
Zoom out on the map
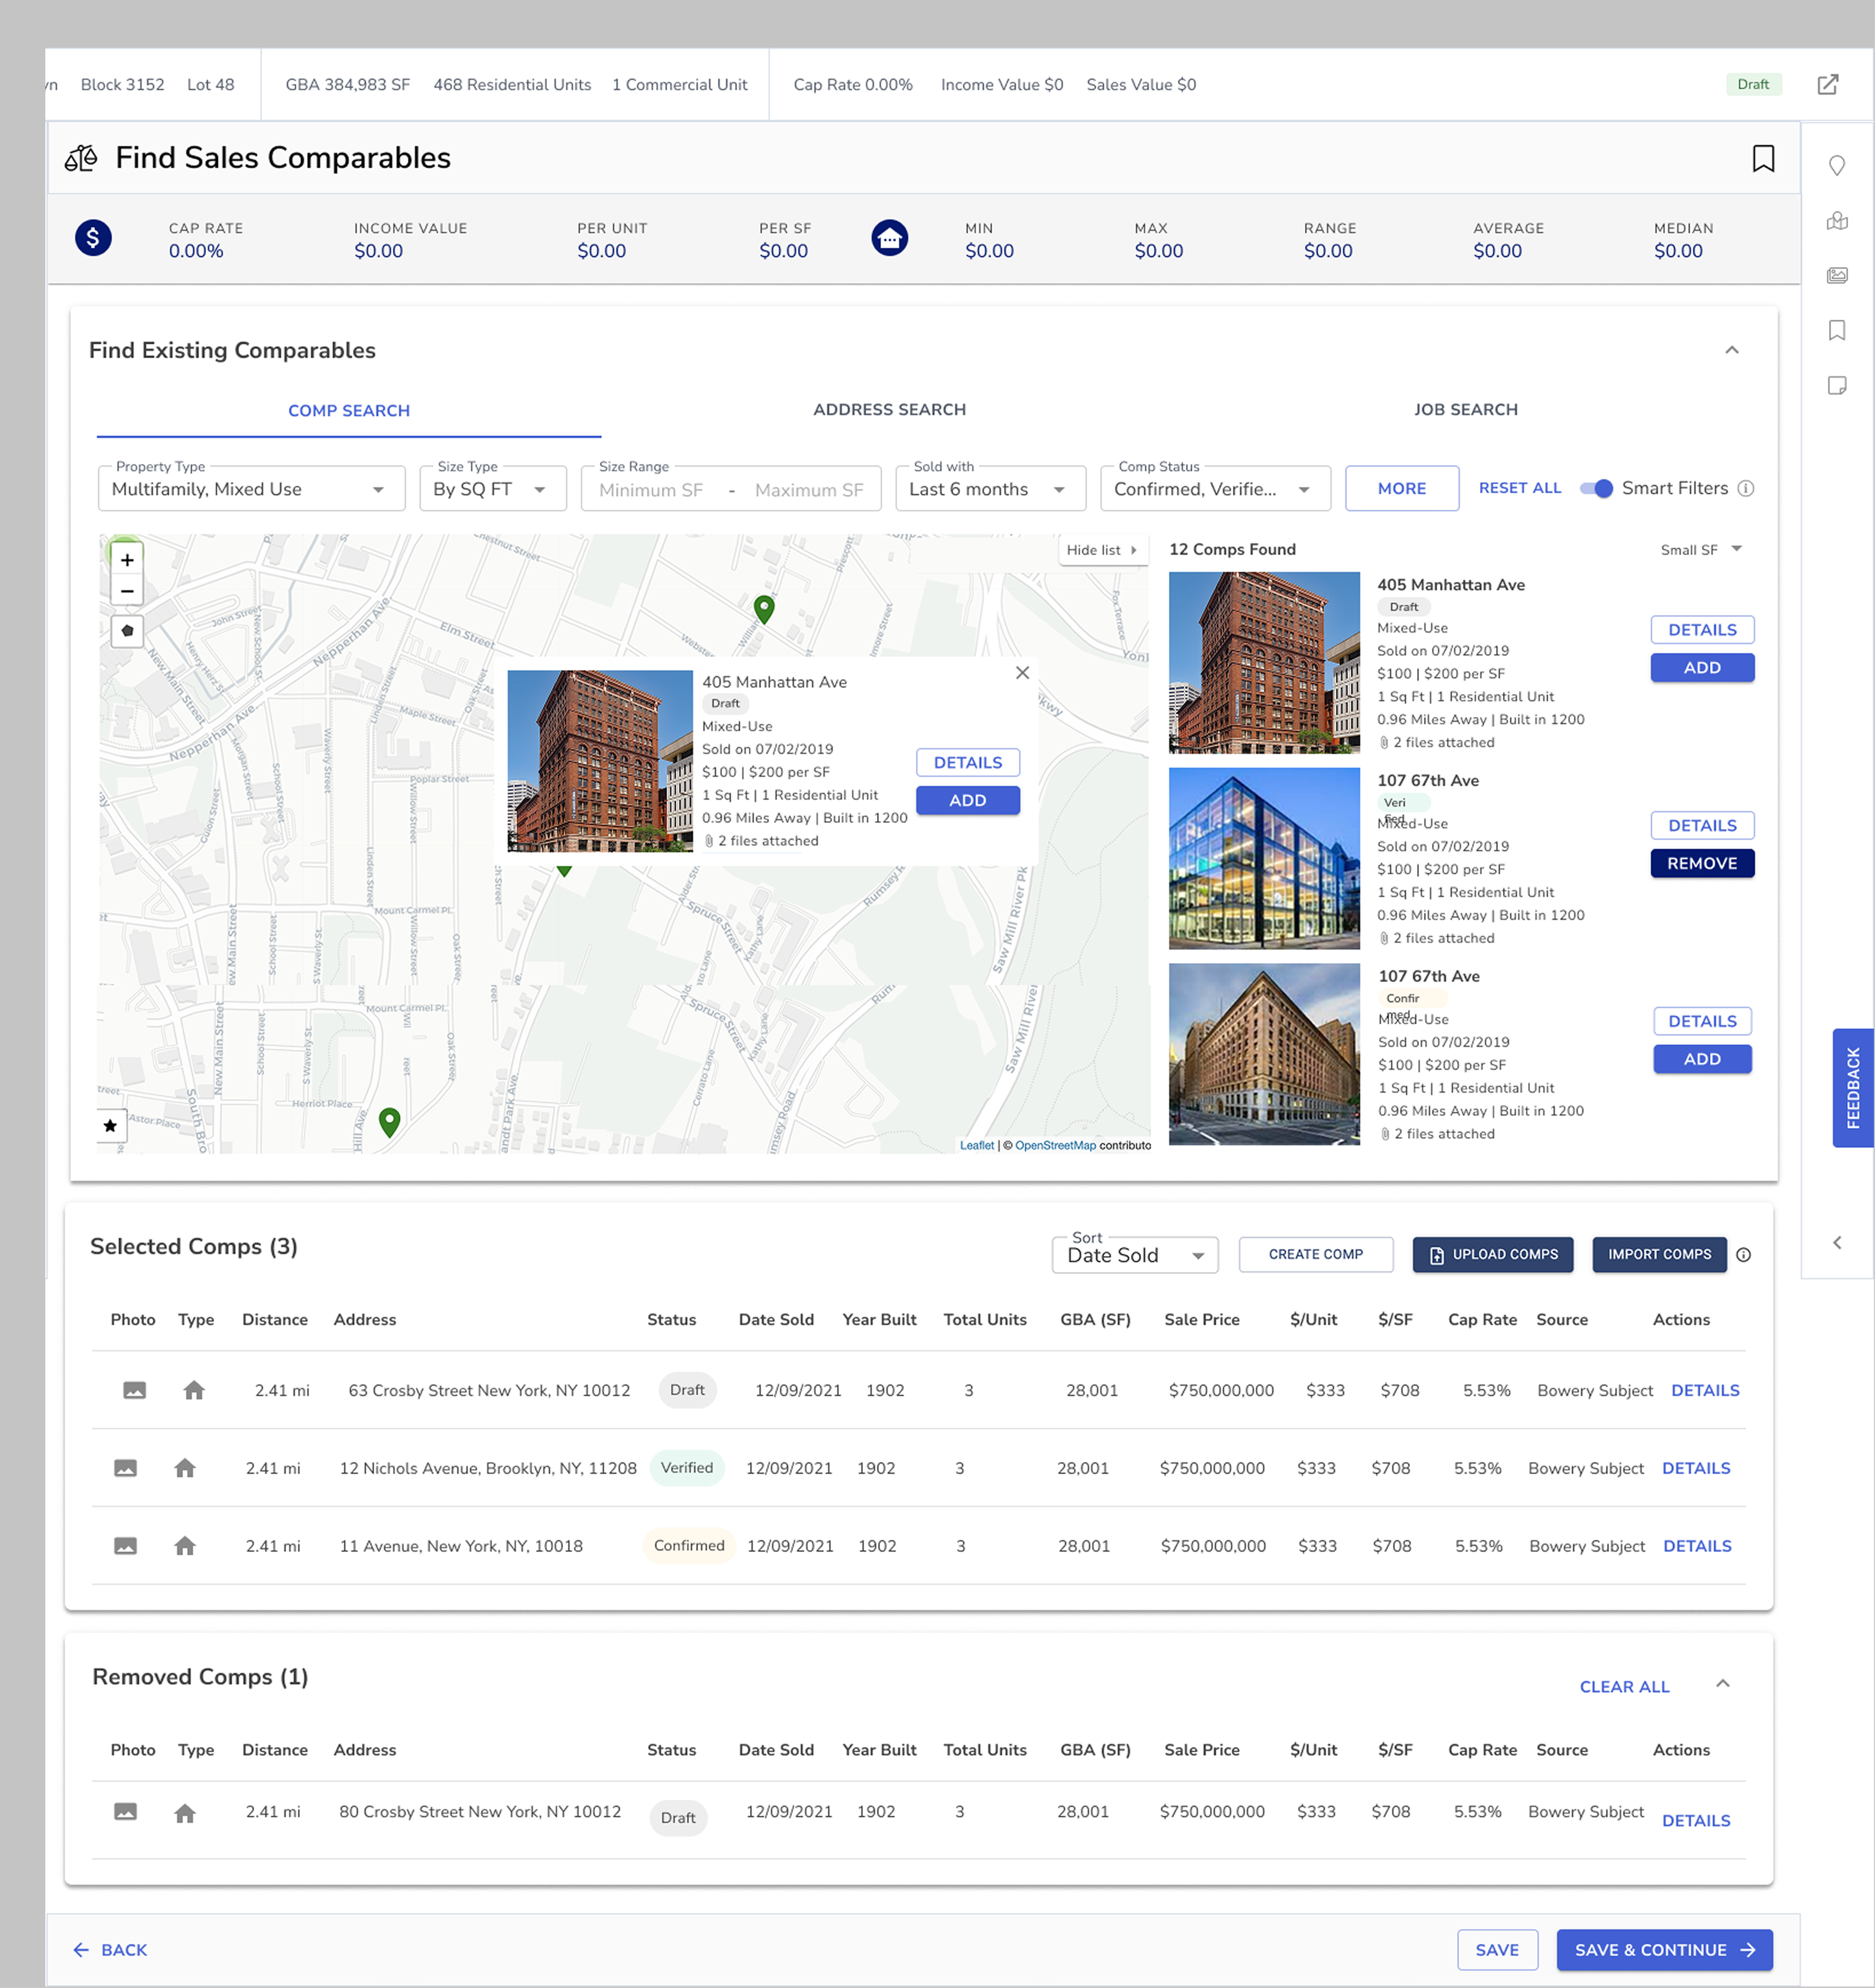127,591
